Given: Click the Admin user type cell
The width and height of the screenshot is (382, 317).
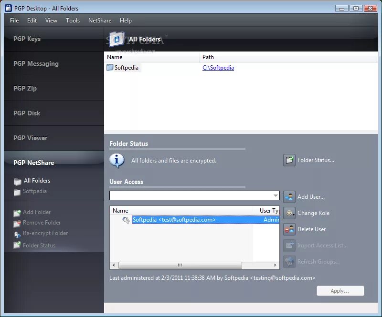Looking at the screenshot, I should click(271, 220).
